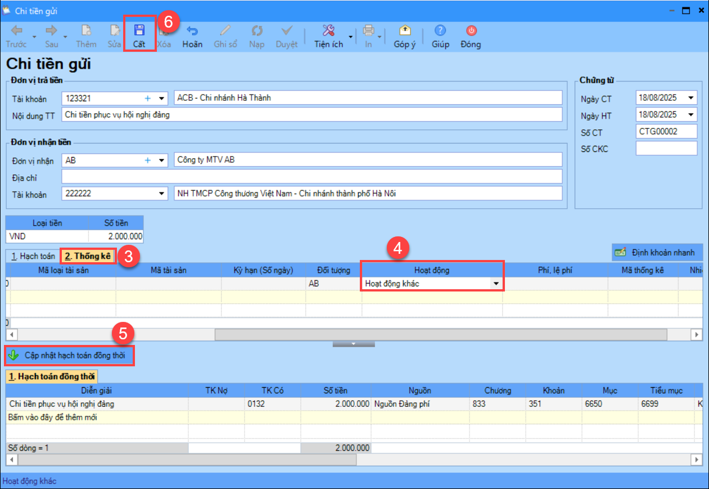Screen dimensions: 709x489
Task: Click the Đối tượng cell AB
Action: [x=334, y=284]
